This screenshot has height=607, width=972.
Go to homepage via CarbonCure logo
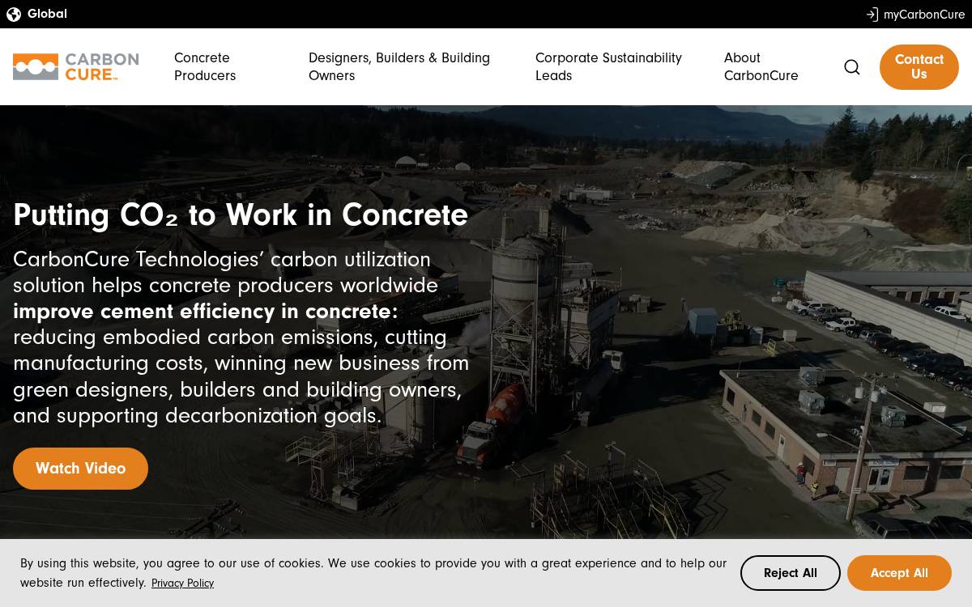[x=75, y=66]
